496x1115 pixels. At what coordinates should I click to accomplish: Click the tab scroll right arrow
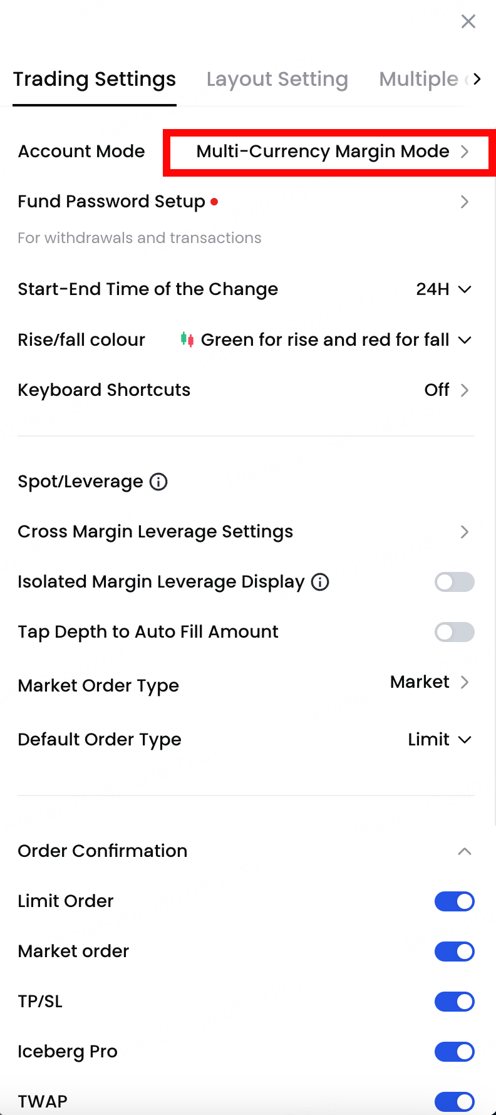pos(477,79)
